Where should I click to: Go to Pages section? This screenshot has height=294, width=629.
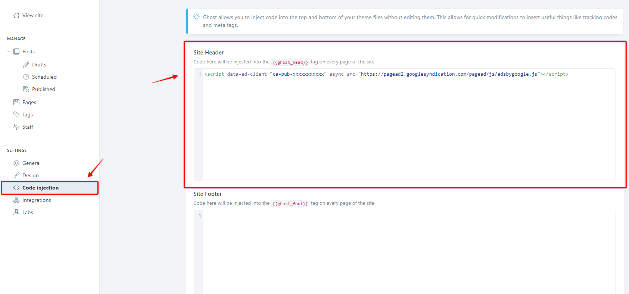click(29, 102)
